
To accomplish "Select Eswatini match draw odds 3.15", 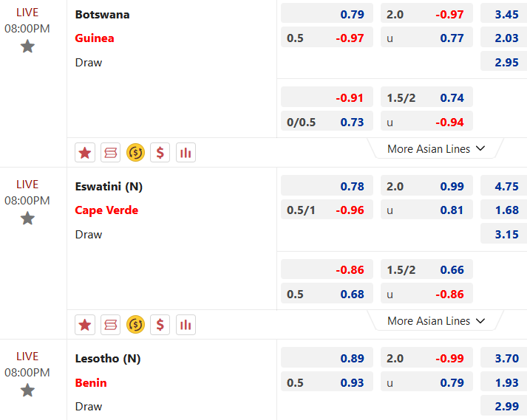I will click(505, 235).
